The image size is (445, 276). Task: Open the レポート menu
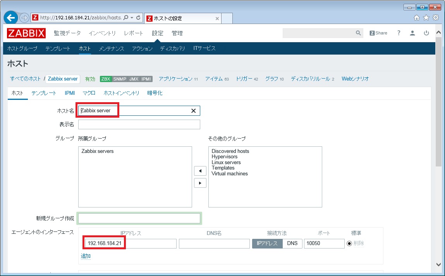click(x=133, y=33)
